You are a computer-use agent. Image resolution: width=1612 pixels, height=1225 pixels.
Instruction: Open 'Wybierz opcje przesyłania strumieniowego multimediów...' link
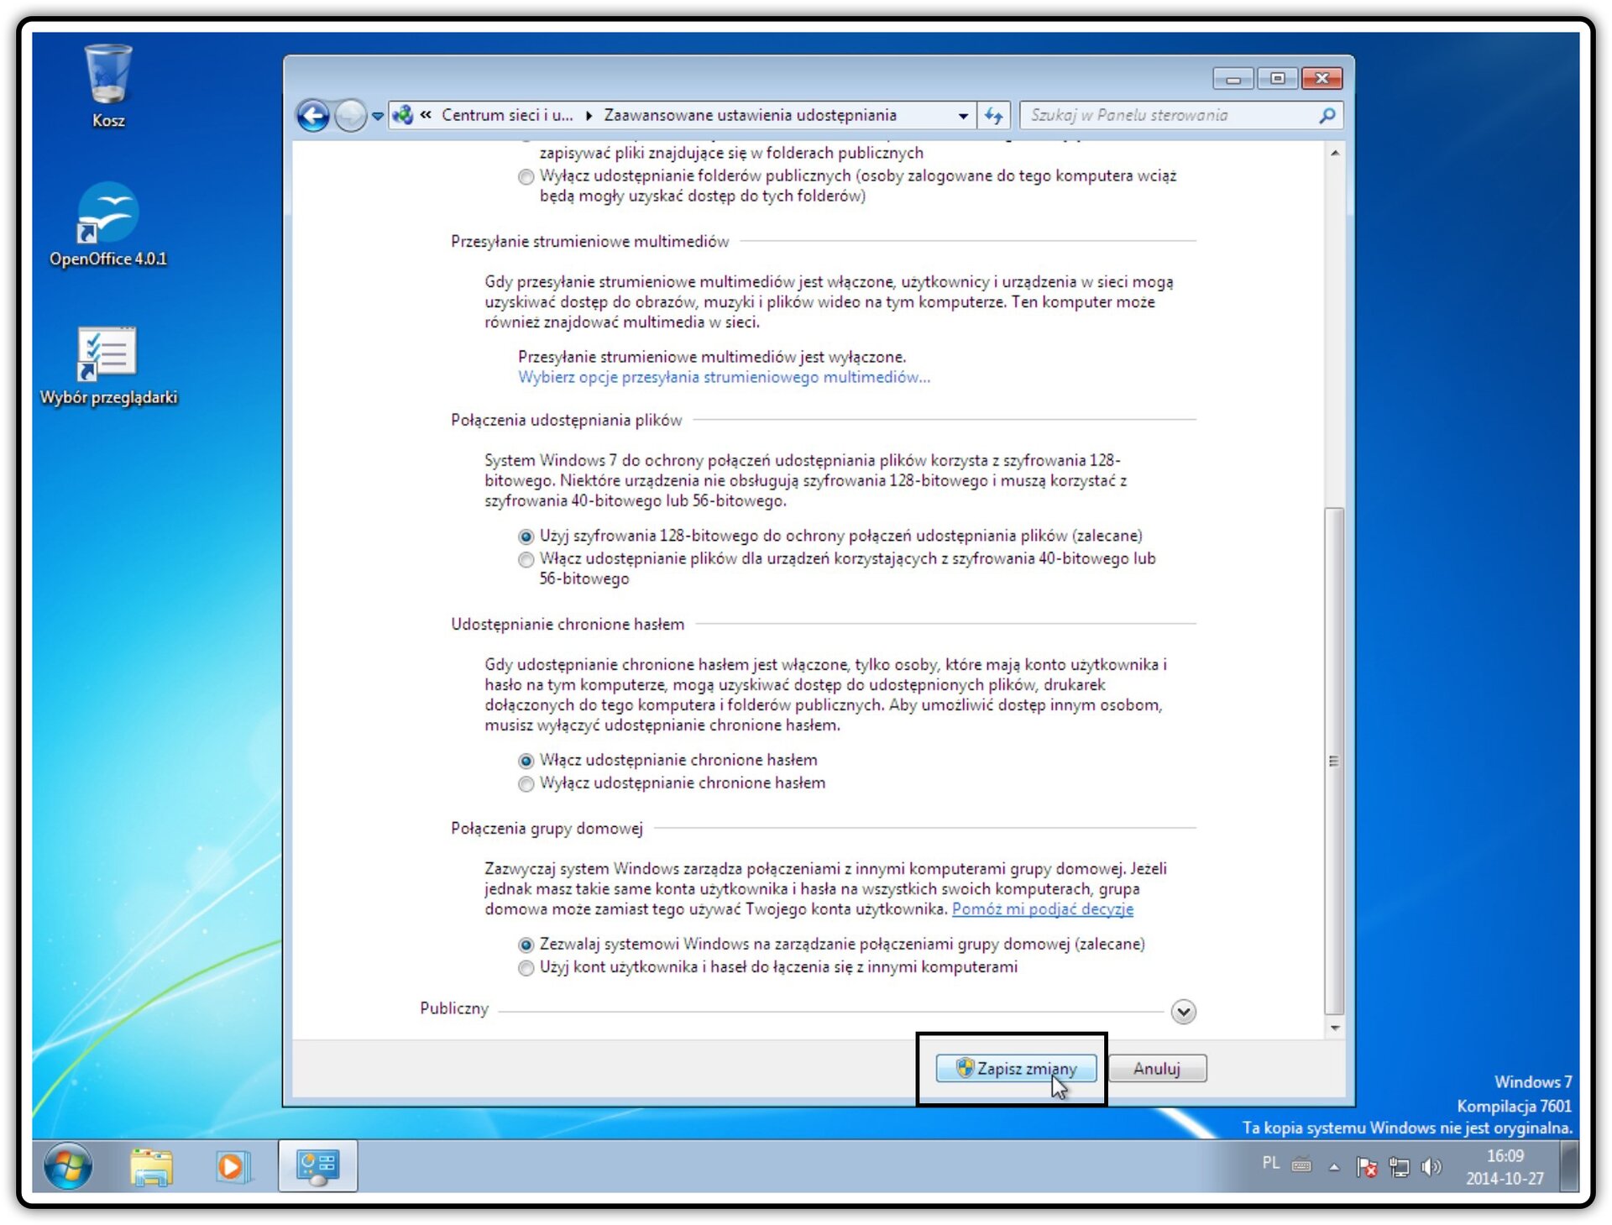724,378
